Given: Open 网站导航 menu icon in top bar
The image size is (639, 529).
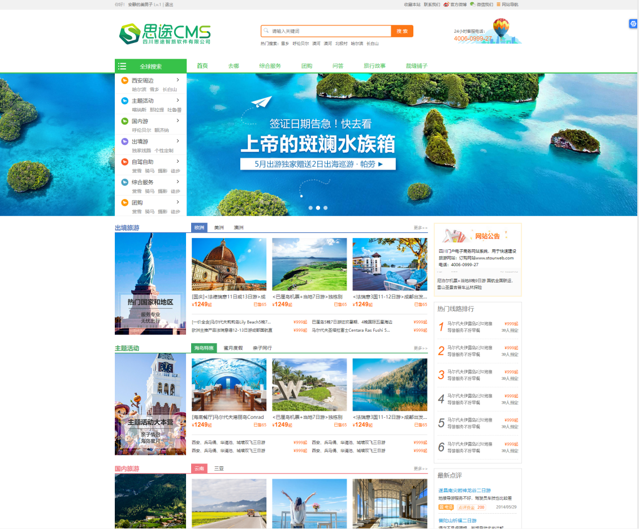Looking at the screenshot, I should pos(498,5).
